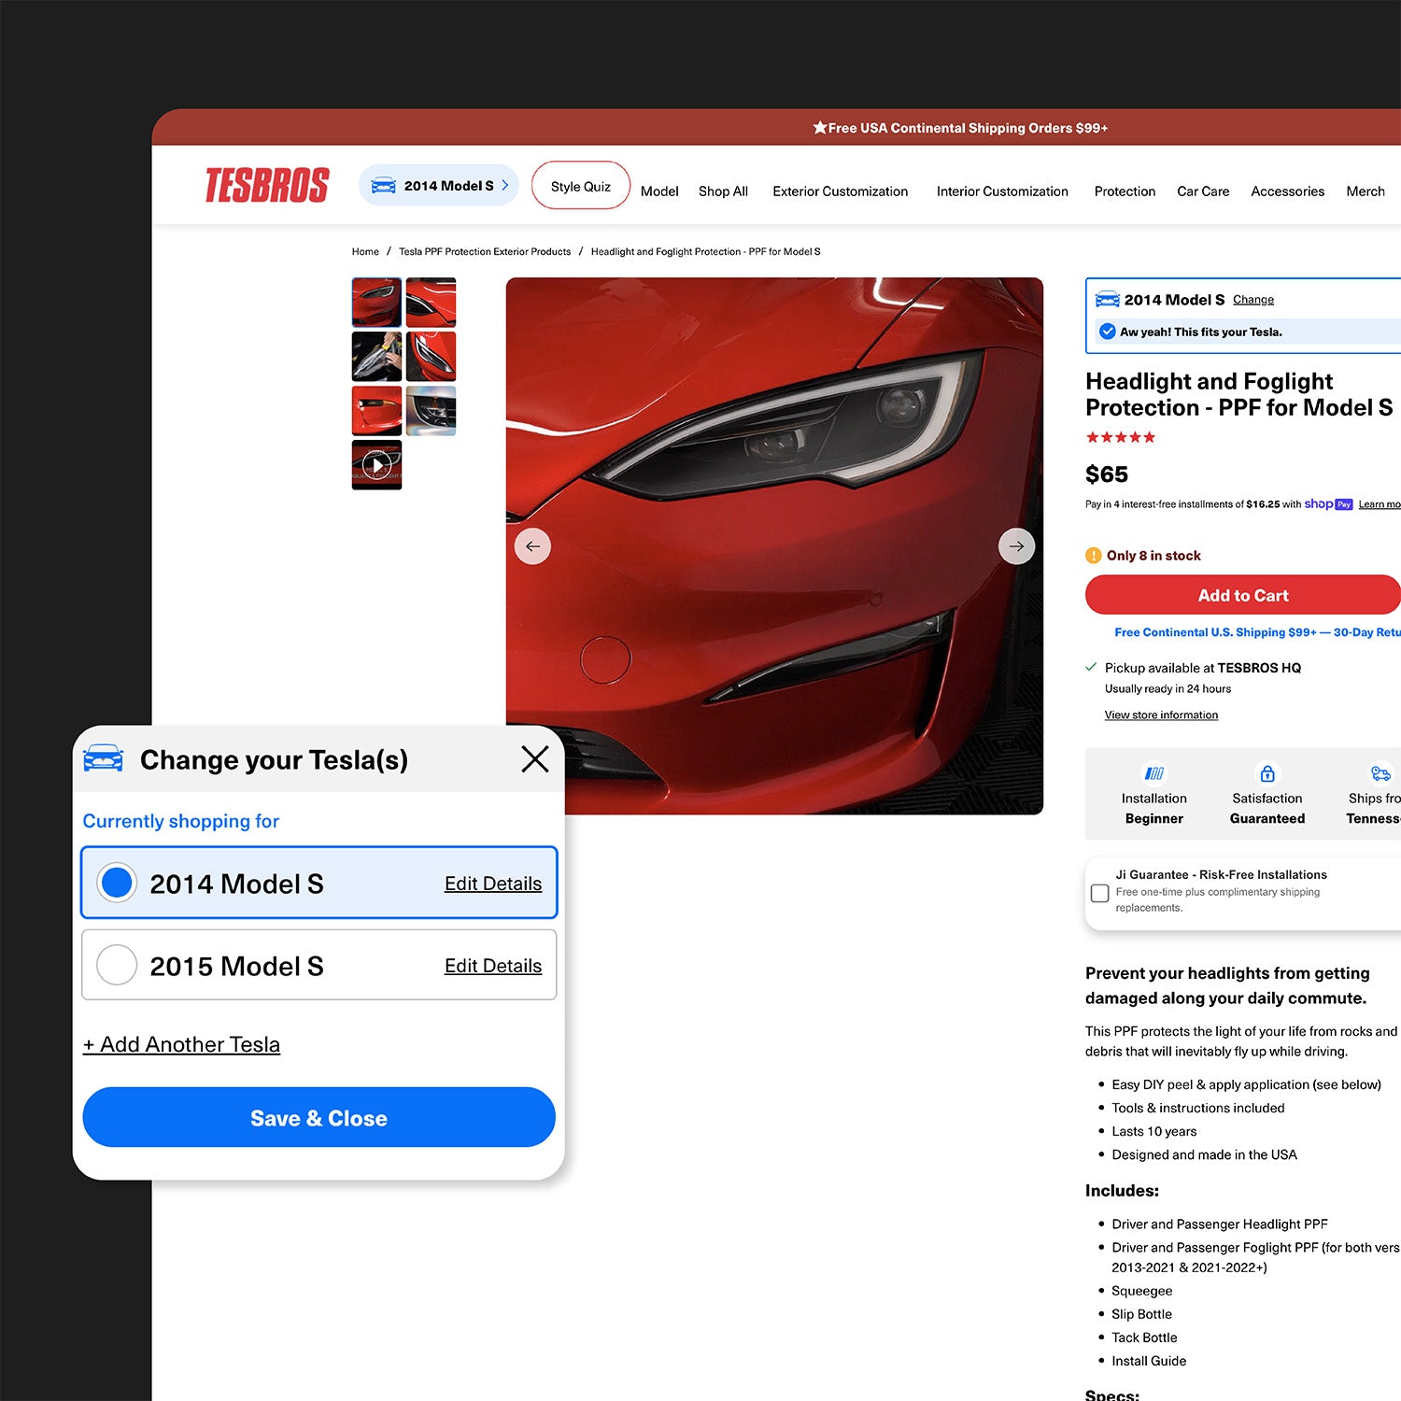Click the TESBROS logo
The width and height of the screenshot is (1401, 1401).
pos(267,185)
